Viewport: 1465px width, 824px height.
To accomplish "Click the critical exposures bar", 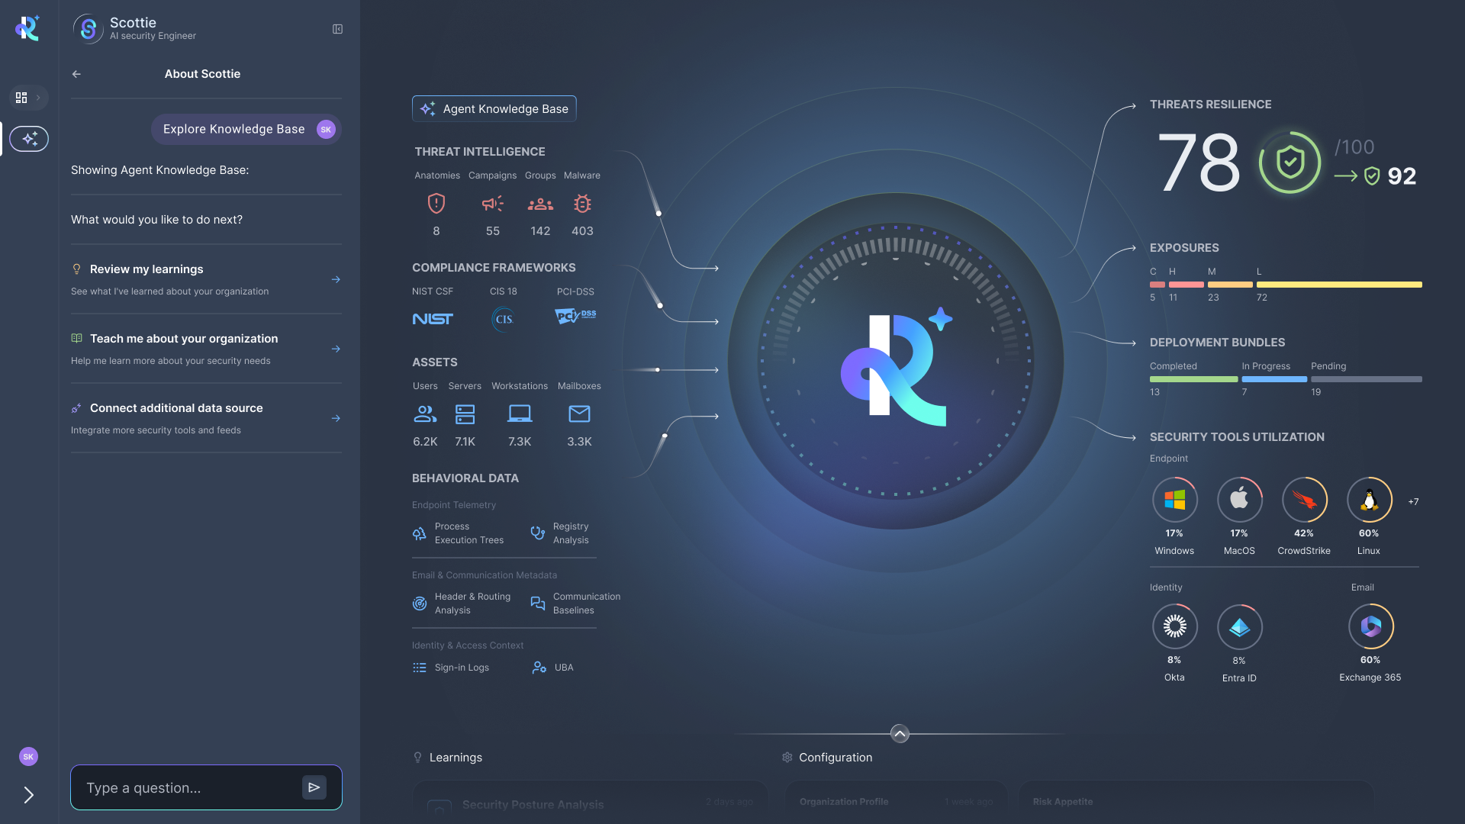I will pos(1157,285).
